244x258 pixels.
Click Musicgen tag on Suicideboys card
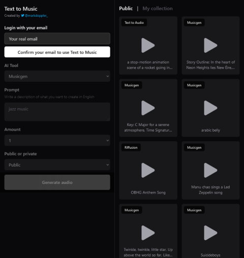194,210
